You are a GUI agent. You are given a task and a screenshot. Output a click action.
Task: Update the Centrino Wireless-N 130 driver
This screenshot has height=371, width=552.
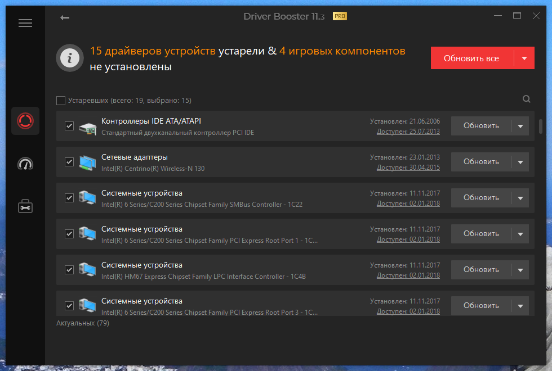point(481,162)
